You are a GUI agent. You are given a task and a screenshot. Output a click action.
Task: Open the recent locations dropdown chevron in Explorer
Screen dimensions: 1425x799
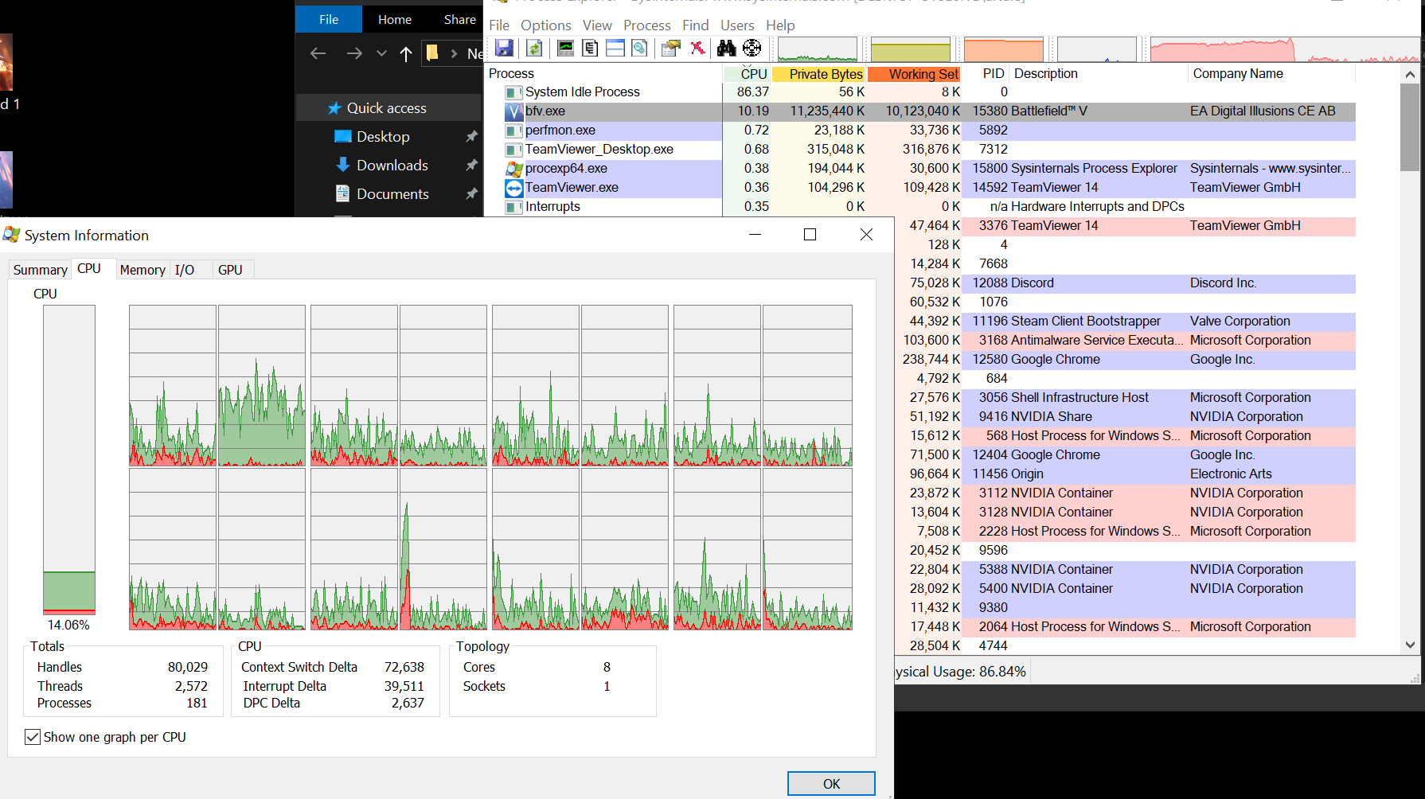point(381,53)
